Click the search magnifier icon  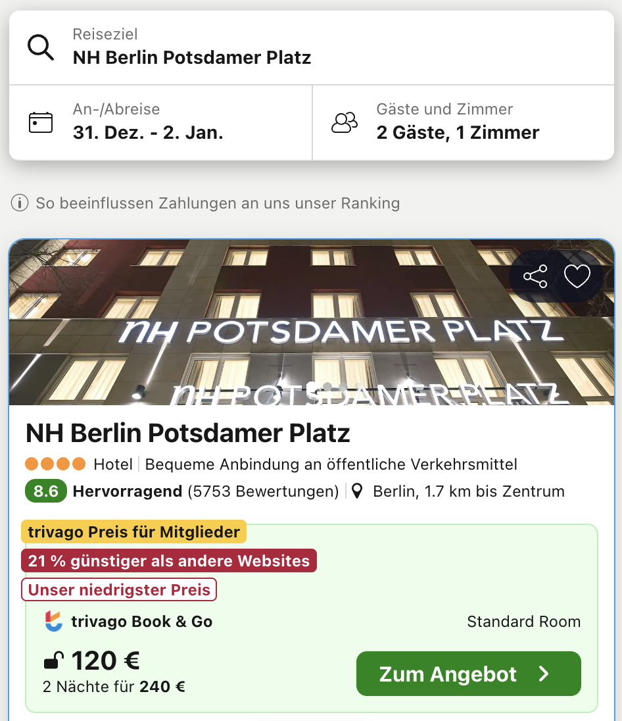coord(41,47)
